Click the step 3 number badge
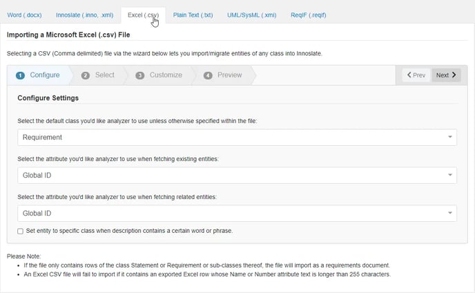This screenshot has height=293, width=475. coord(140,75)
